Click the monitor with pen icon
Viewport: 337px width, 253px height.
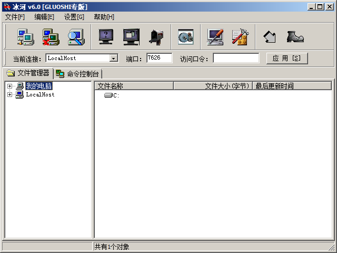[x=215, y=37]
